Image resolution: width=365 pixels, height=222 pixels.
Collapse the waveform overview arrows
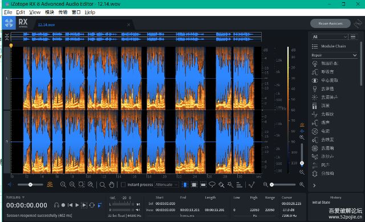point(7,37)
